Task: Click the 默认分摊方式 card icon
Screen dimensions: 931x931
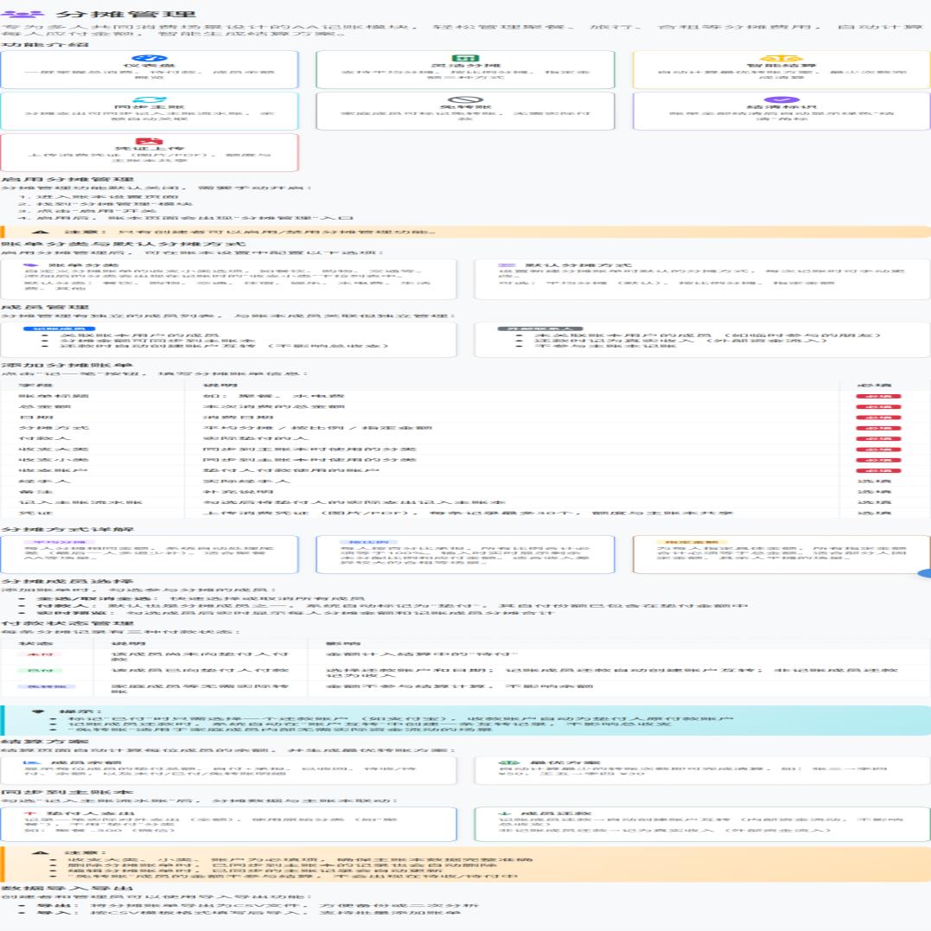Action: 507,265
